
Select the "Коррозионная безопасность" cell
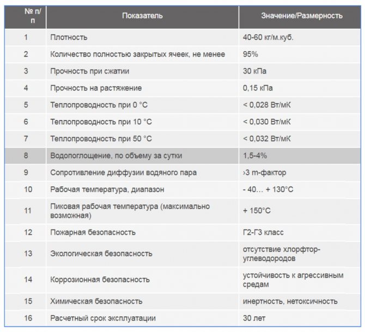[x=100, y=280]
